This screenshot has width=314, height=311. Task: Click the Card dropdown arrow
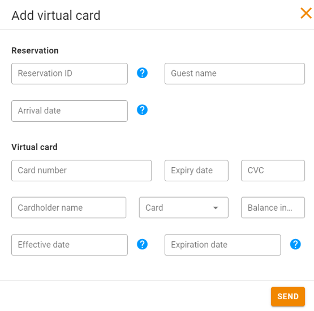[x=216, y=208]
